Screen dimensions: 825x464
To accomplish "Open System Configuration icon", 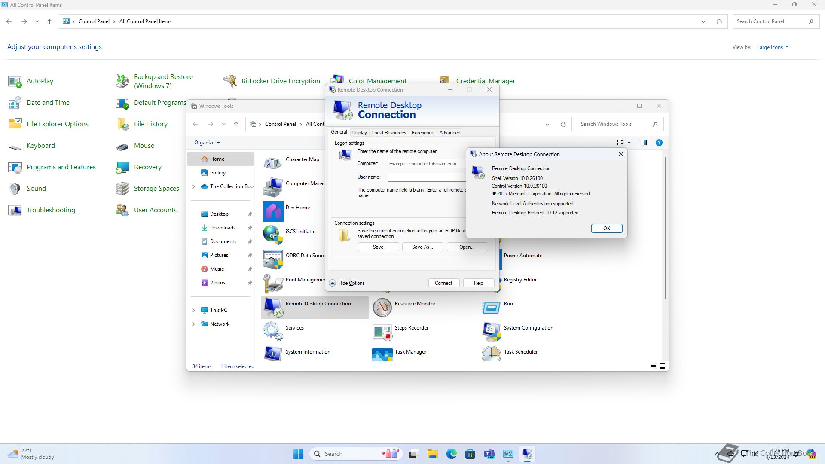I will [x=491, y=331].
